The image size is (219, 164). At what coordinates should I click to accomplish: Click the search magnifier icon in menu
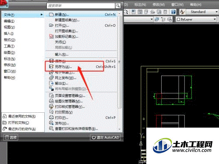118,6
